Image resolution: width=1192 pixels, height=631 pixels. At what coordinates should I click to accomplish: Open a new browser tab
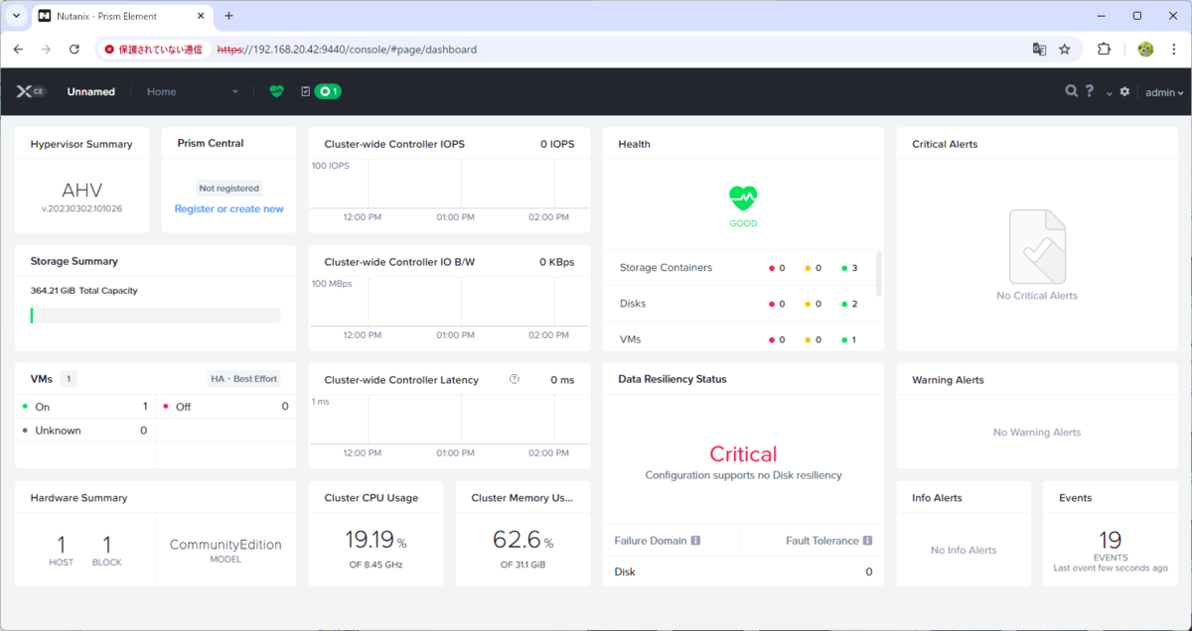[228, 16]
